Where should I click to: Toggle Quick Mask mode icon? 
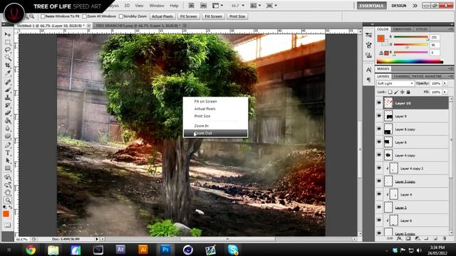click(x=8, y=225)
